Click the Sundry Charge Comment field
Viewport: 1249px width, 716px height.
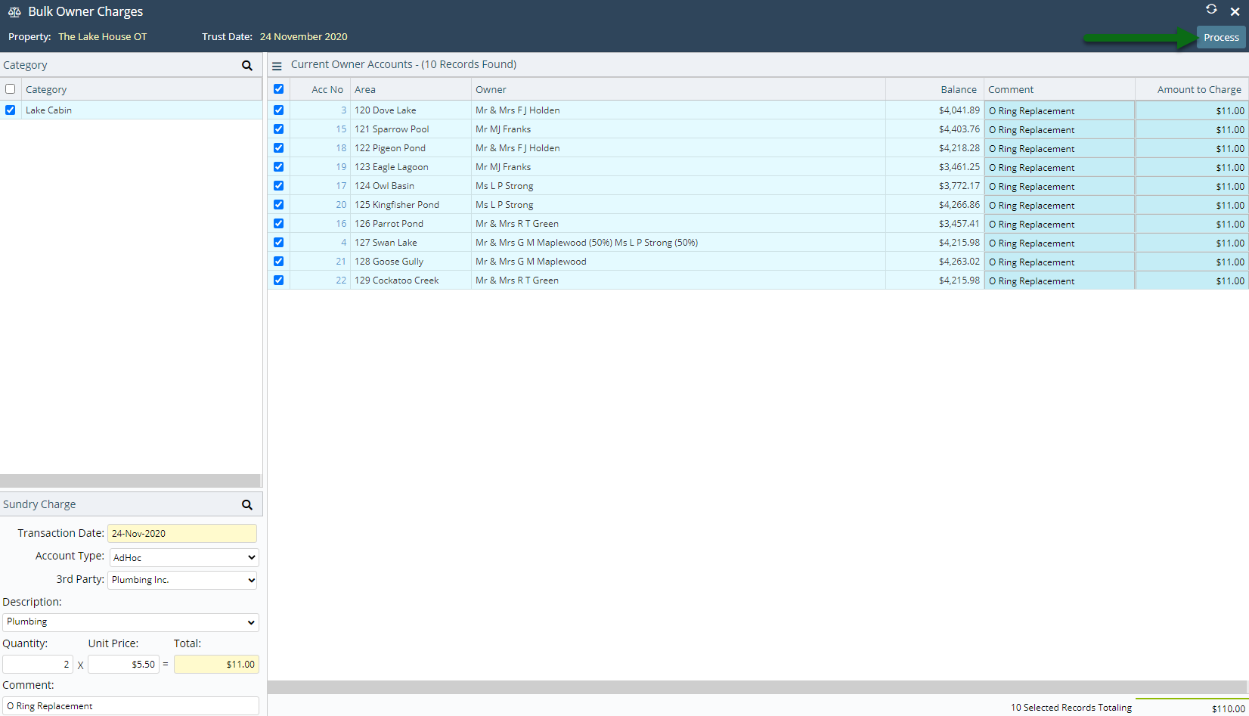click(131, 705)
